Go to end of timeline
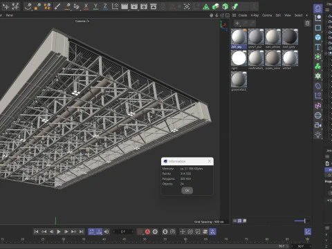The height and width of the screenshot is (249, 332). (81, 232)
